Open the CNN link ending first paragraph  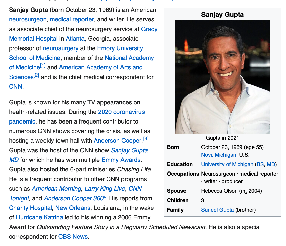16,87
